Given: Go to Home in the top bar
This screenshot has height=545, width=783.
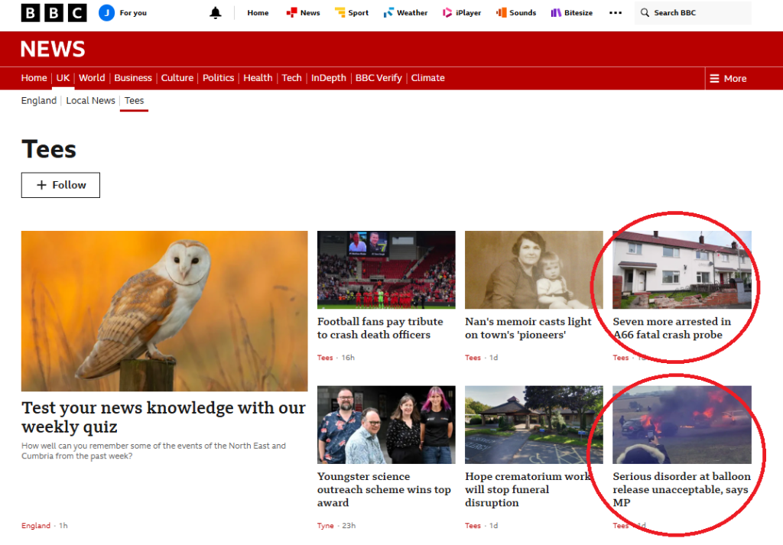Looking at the screenshot, I should point(258,13).
